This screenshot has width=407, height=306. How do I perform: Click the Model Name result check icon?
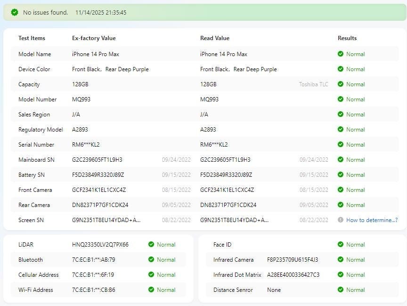tap(341, 54)
